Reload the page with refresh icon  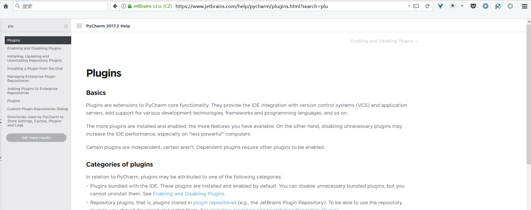click(x=427, y=6)
